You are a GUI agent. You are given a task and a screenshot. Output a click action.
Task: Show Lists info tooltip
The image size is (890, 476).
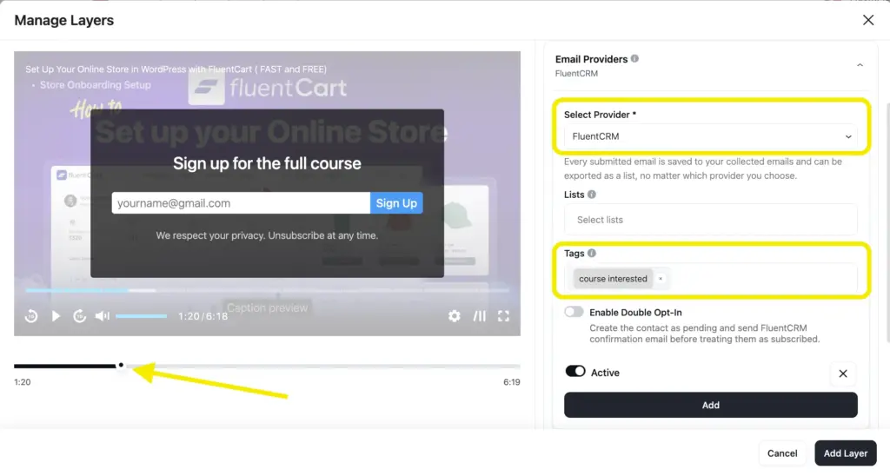[591, 194]
